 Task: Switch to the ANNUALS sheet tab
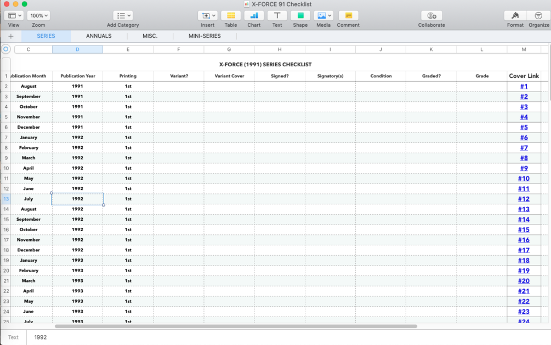[99, 36]
